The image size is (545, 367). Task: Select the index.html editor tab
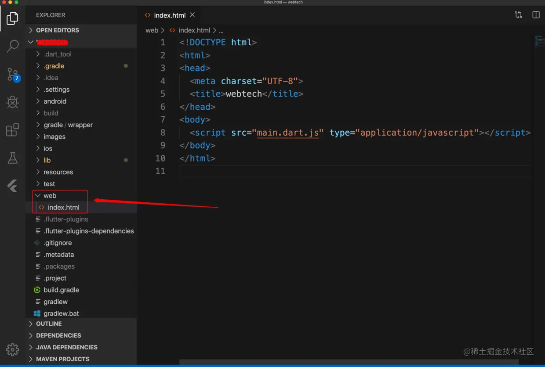click(170, 15)
